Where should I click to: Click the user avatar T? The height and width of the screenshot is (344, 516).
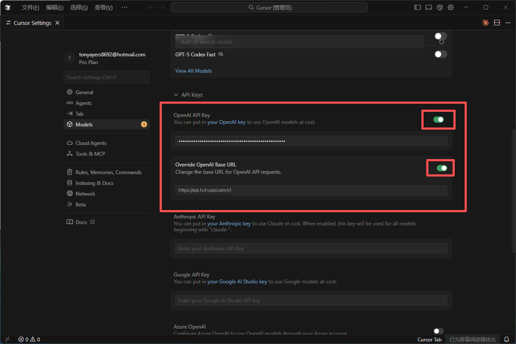pyautogui.click(x=70, y=58)
